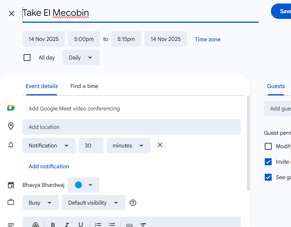Open the Time zone link
Screen dimensions: 291x227
click(208, 39)
